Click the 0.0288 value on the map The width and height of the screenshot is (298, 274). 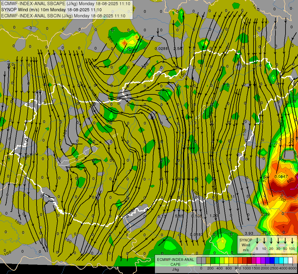[x=161, y=49]
